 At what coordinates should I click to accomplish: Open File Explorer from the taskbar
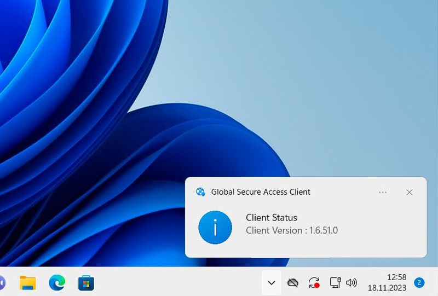point(27,283)
